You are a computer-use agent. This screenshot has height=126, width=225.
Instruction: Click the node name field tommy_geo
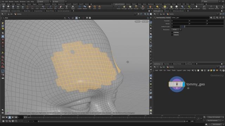coord(190,18)
